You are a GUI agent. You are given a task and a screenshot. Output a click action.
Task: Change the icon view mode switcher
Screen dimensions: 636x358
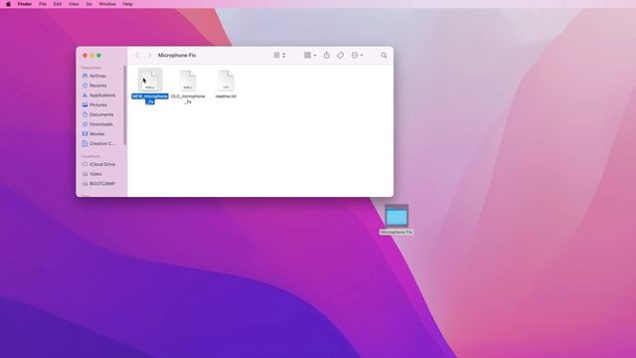pos(279,56)
